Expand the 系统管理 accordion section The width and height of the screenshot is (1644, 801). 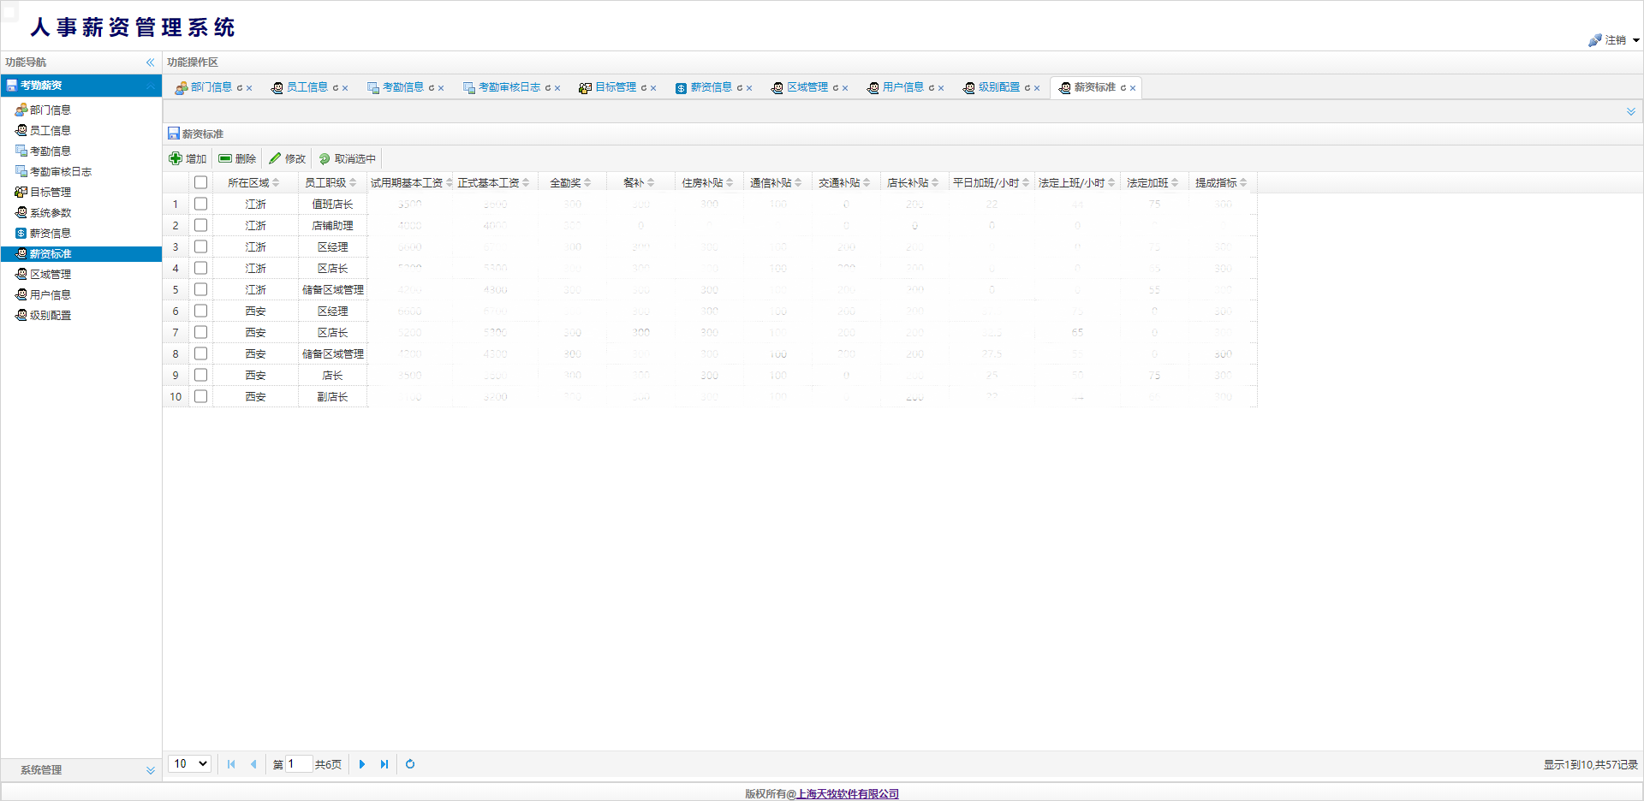click(x=150, y=770)
